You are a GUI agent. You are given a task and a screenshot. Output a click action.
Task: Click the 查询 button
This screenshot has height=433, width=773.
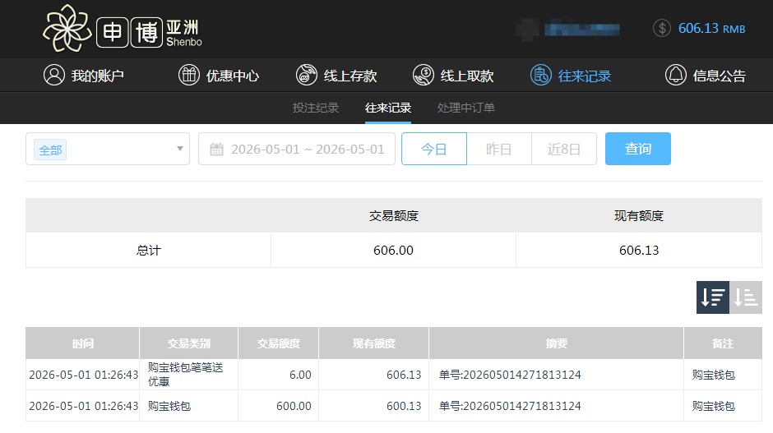(638, 149)
